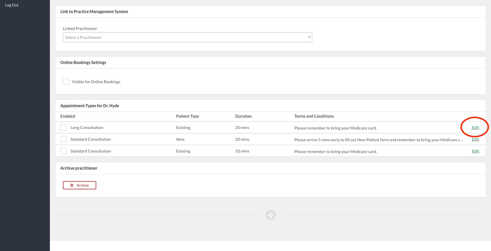This screenshot has height=251, width=491.
Task: Click the Enabled column header
Action: pyautogui.click(x=68, y=116)
